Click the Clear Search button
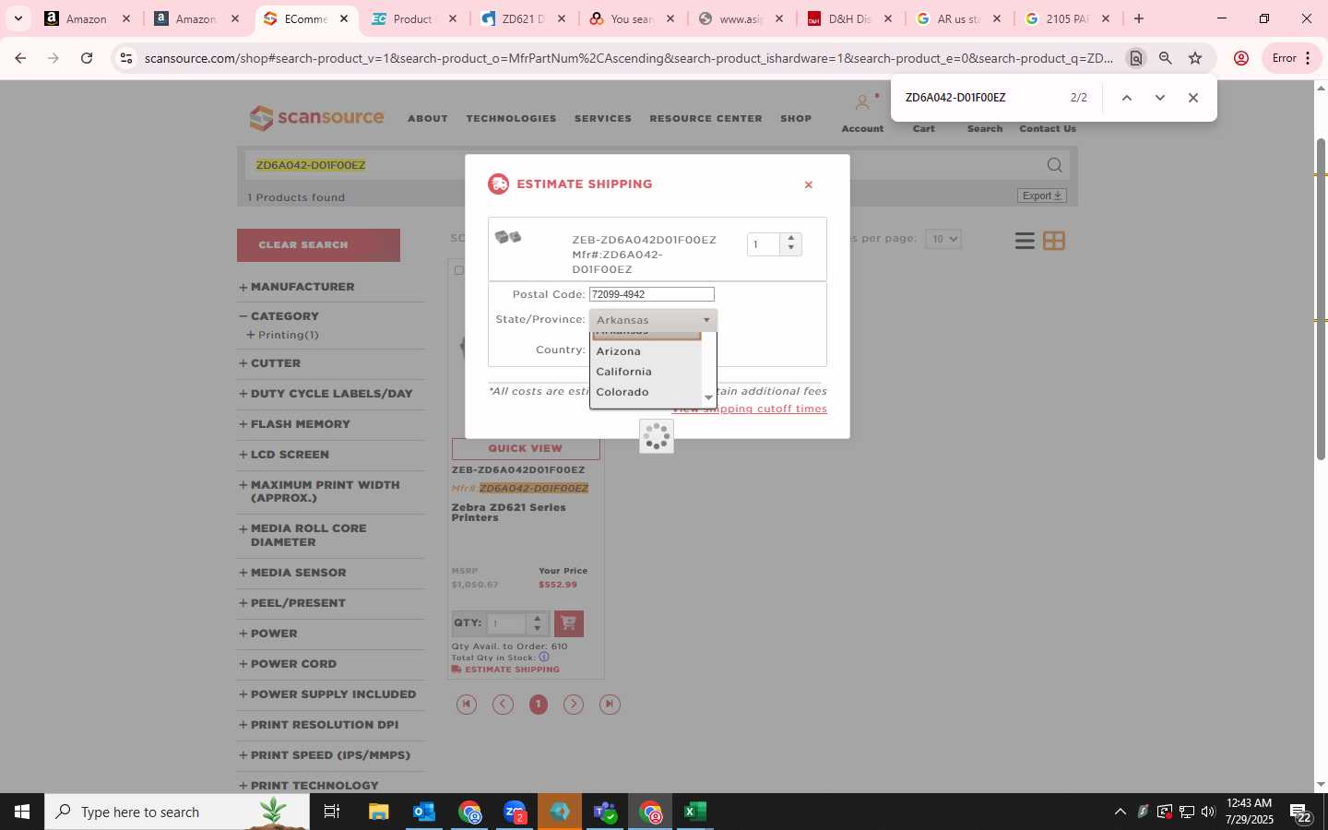1328x830 pixels. [318, 245]
